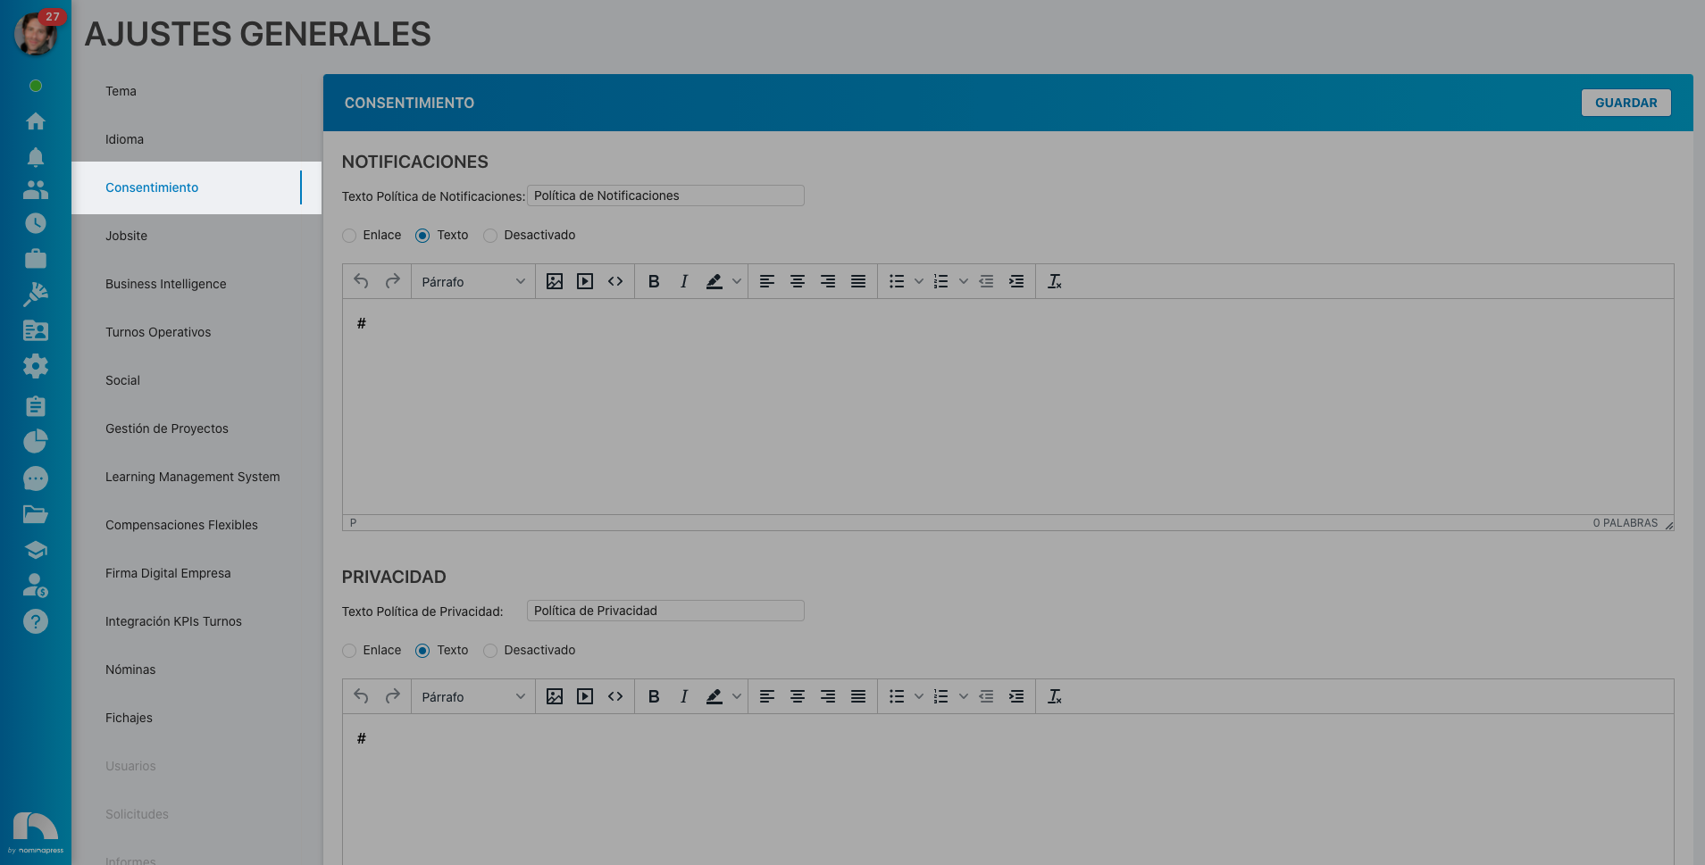Select Desactivado radio under Privacidad
The height and width of the screenshot is (865, 1705).
coord(490,651)
